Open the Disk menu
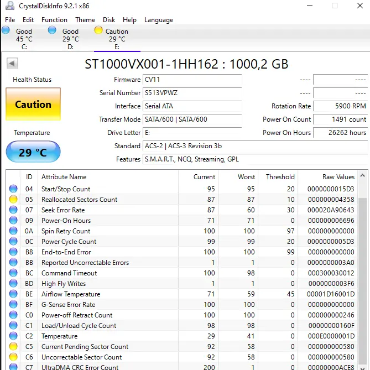The height and width of the screenshot is (370, 370). click(x=109, y=20)
